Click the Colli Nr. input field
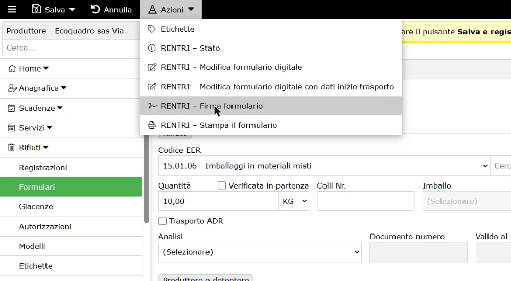Screen dimensions: 511x281 point(366,201)
